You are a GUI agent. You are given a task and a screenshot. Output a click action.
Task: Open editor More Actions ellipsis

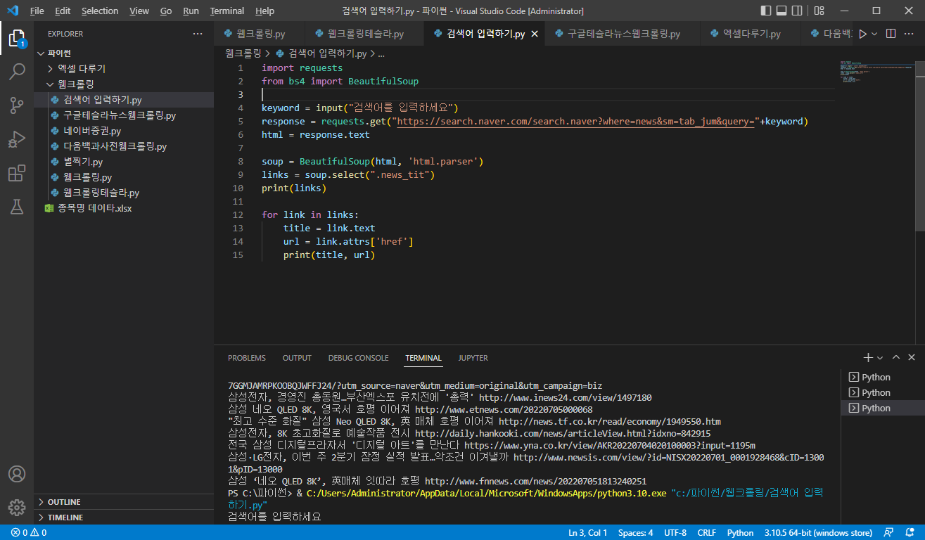[x=909, y=34]
